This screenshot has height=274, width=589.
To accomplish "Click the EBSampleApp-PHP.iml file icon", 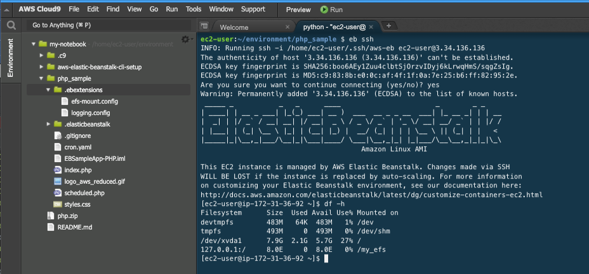I will (x=58, y=158).
